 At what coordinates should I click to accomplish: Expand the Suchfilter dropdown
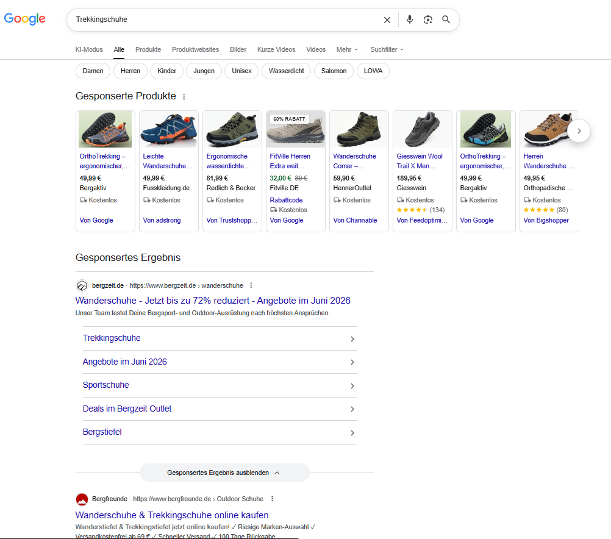387,49
